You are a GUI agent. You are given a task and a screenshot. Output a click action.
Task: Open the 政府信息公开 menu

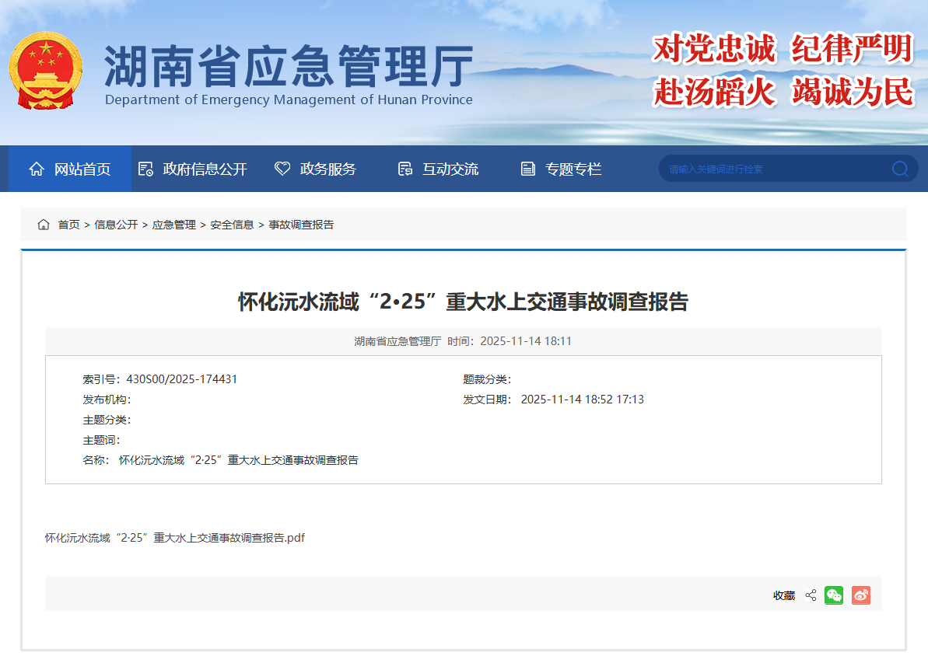click(x=205, y=169)
